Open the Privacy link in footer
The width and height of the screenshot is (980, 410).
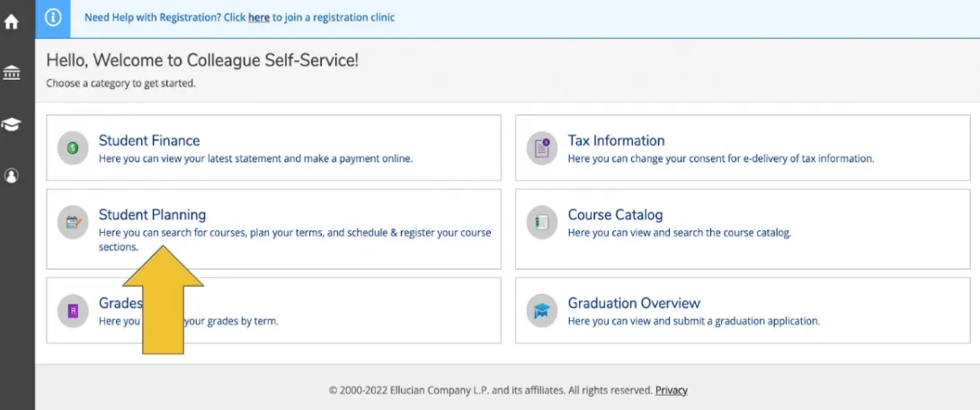[671, 390]
